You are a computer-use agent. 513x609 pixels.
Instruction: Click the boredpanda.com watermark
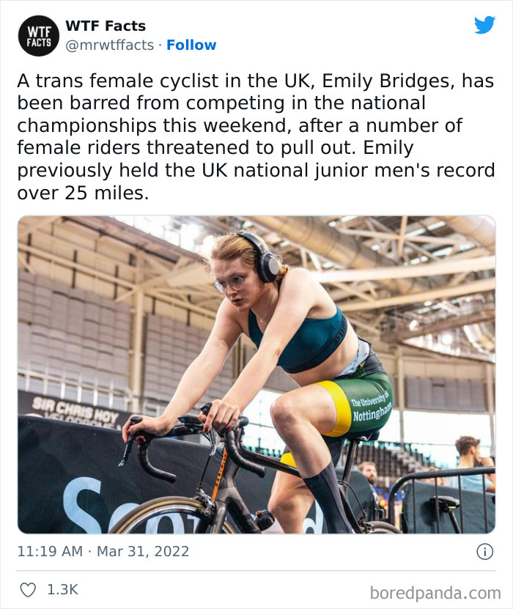click(435, 591)
